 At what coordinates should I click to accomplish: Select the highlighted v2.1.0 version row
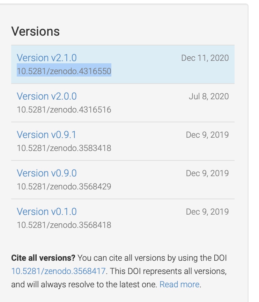pyautogui.click(x=123, y=64)
